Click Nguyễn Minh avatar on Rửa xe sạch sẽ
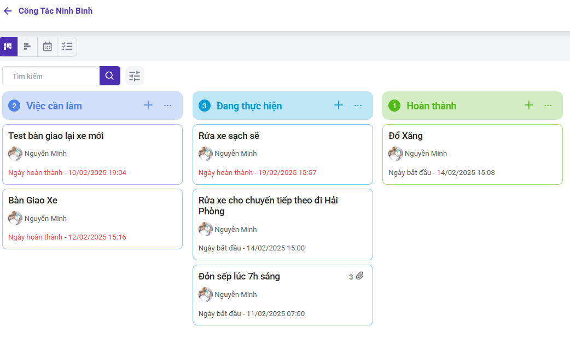Screen dimensions: 570x356 [206, 154]
